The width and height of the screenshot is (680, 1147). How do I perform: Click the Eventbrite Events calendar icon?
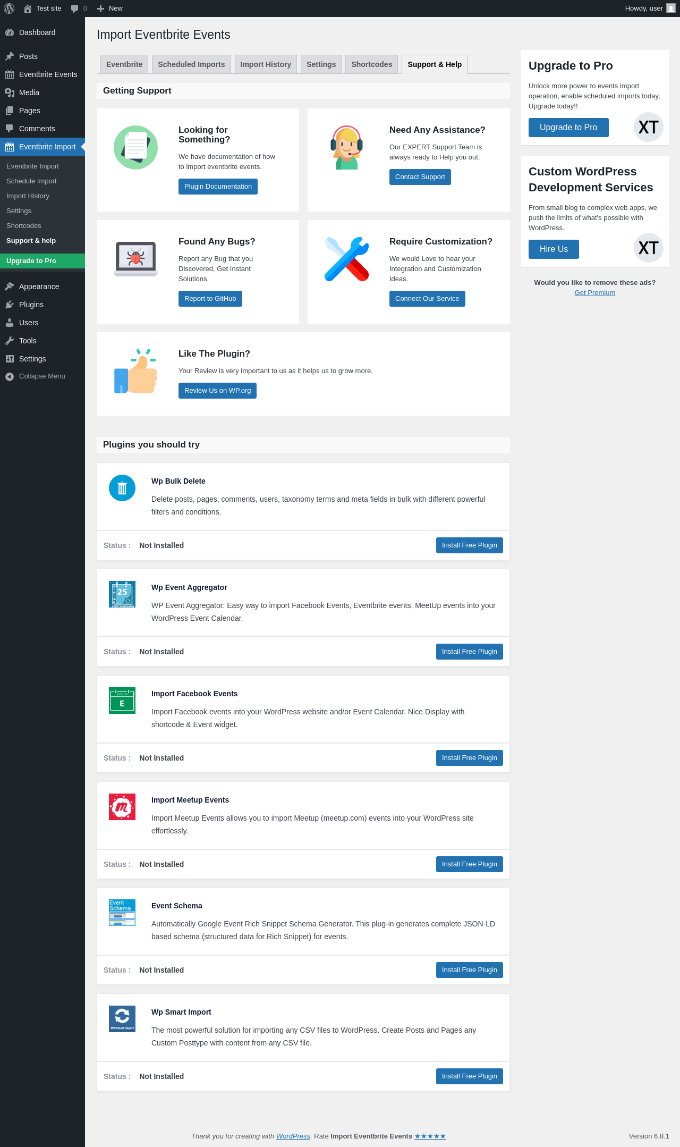point(10,74)
